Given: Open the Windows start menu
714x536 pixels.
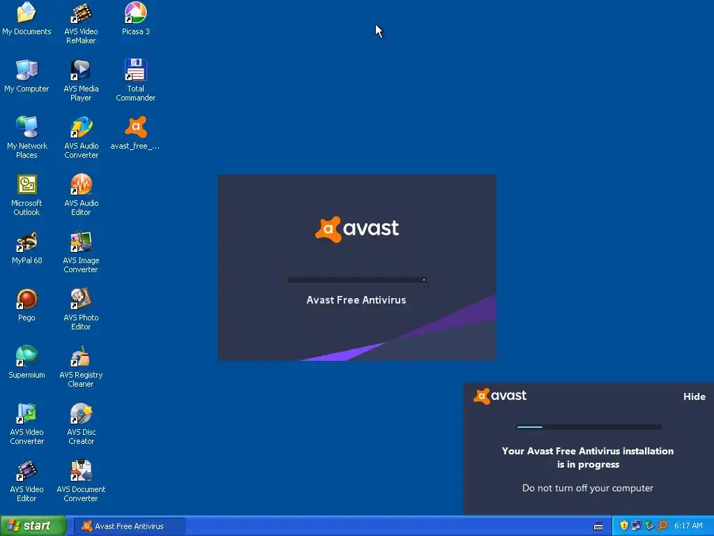Looking at the screenshot, I should pos(33,526).
